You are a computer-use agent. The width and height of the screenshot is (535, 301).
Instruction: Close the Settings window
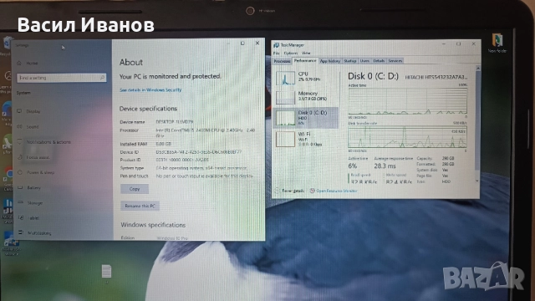pyautogui.click(x=257, y=43)
